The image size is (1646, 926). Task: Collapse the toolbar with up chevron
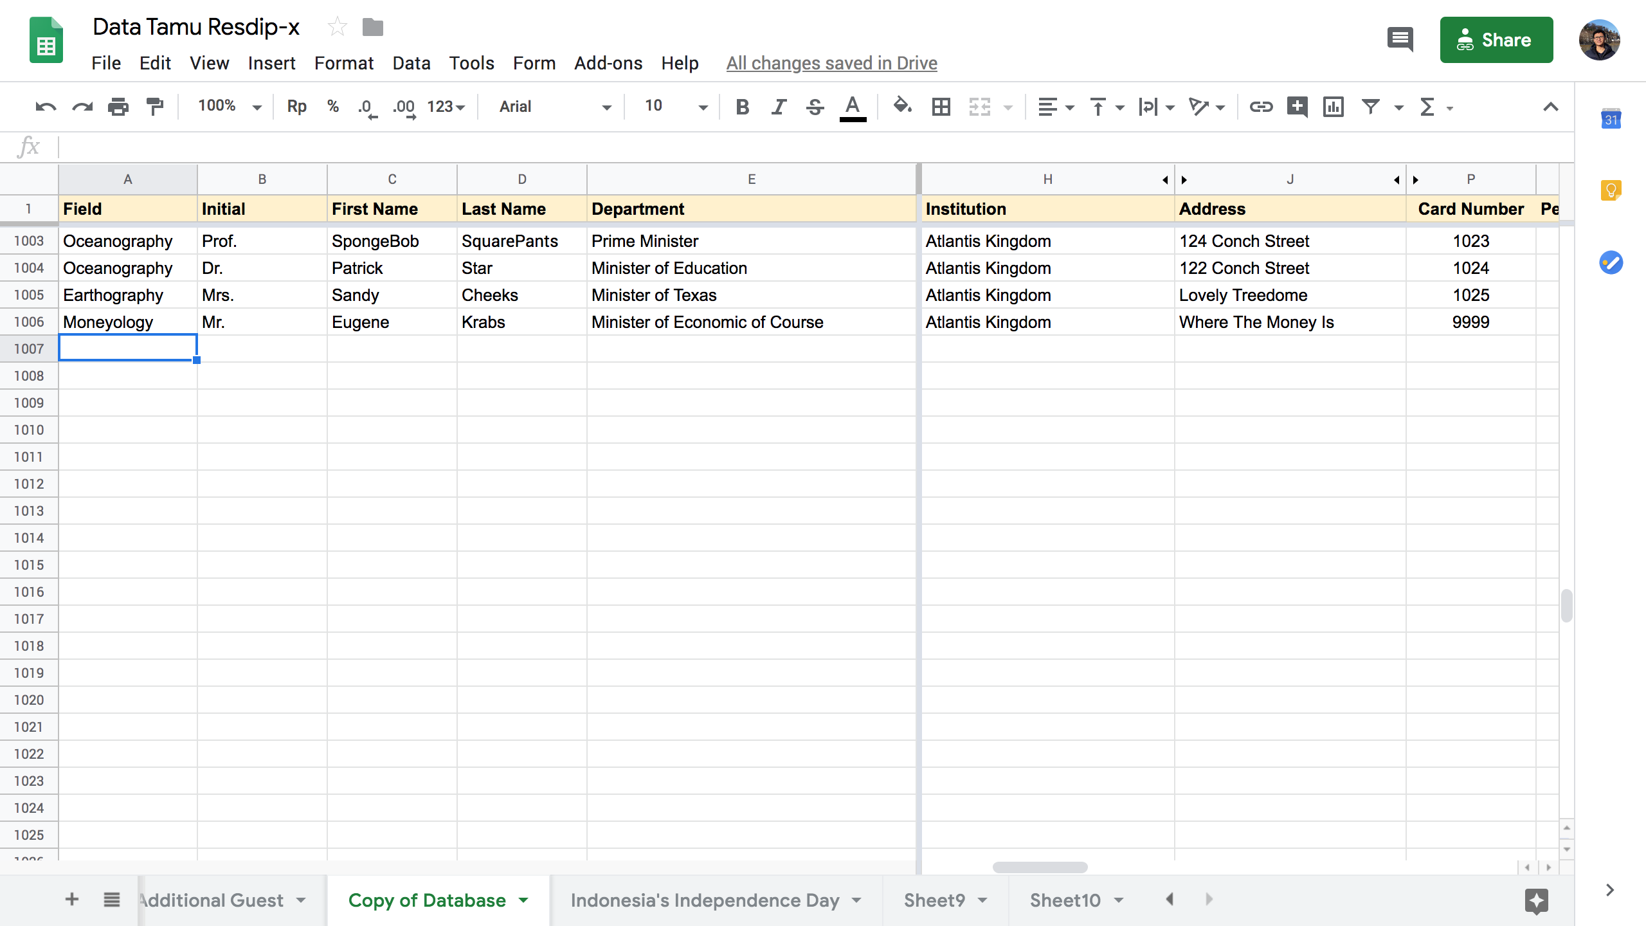click(x=1551, y=107)
